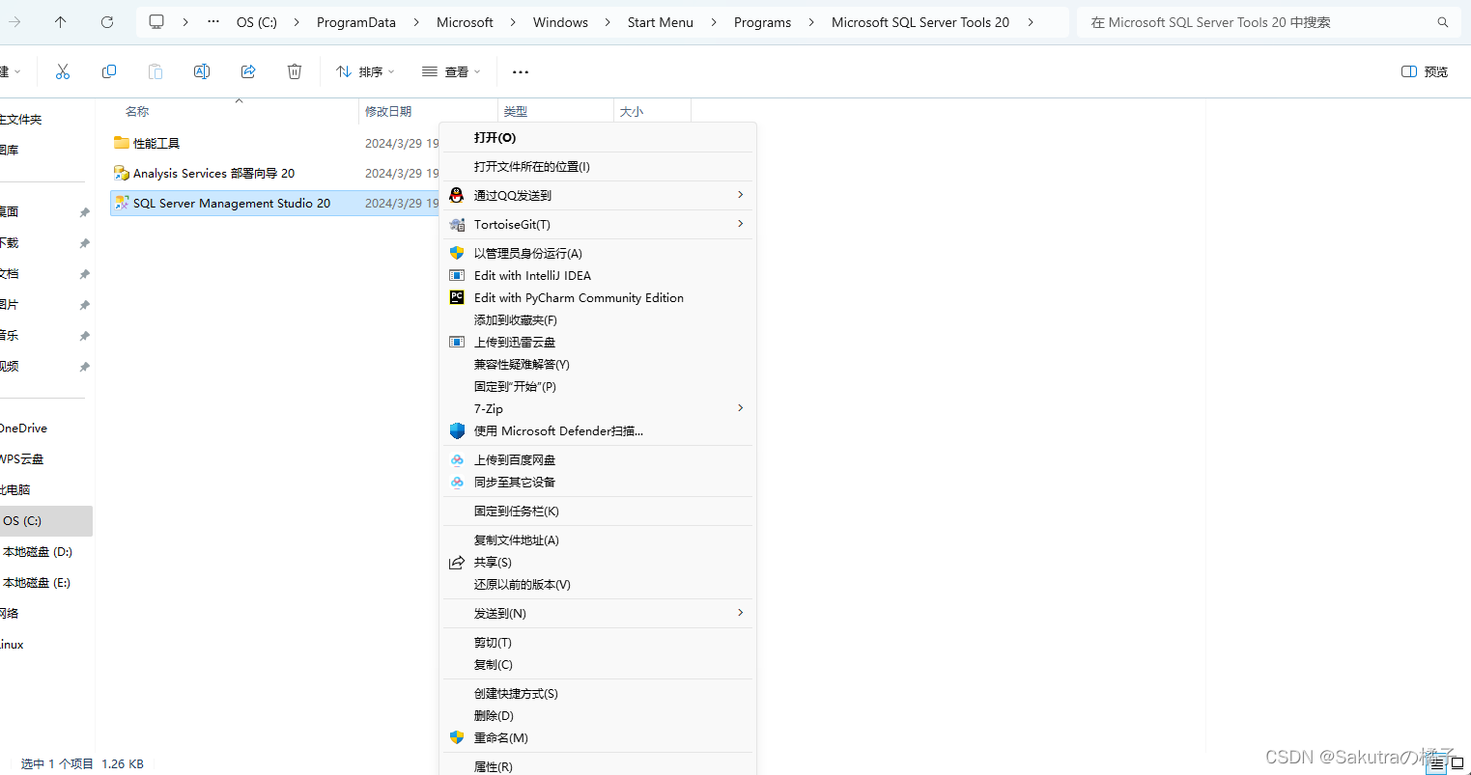Expand the chevron after the PC icon

pyautogui.click(x=185, y=22)
